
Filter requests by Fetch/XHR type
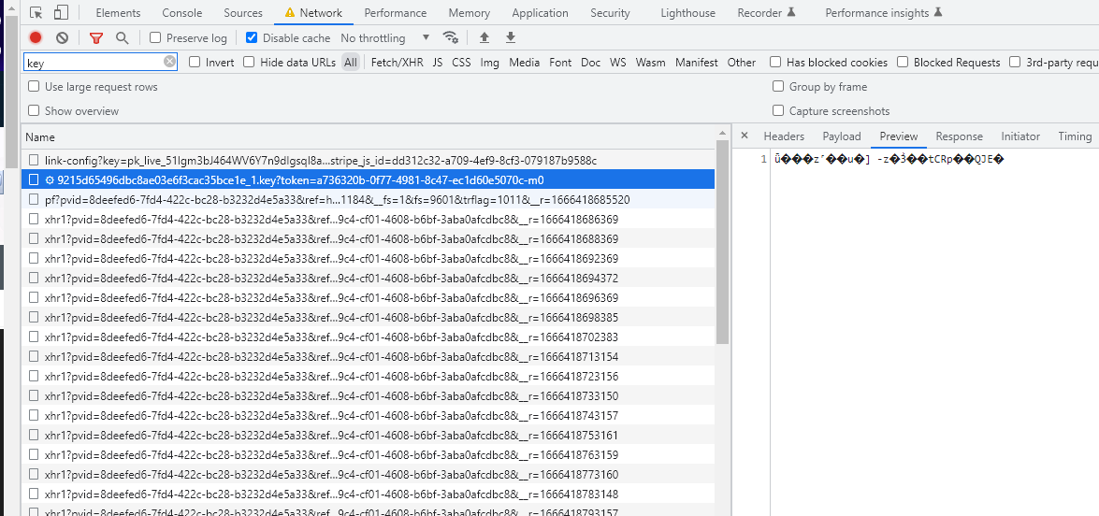397,63
